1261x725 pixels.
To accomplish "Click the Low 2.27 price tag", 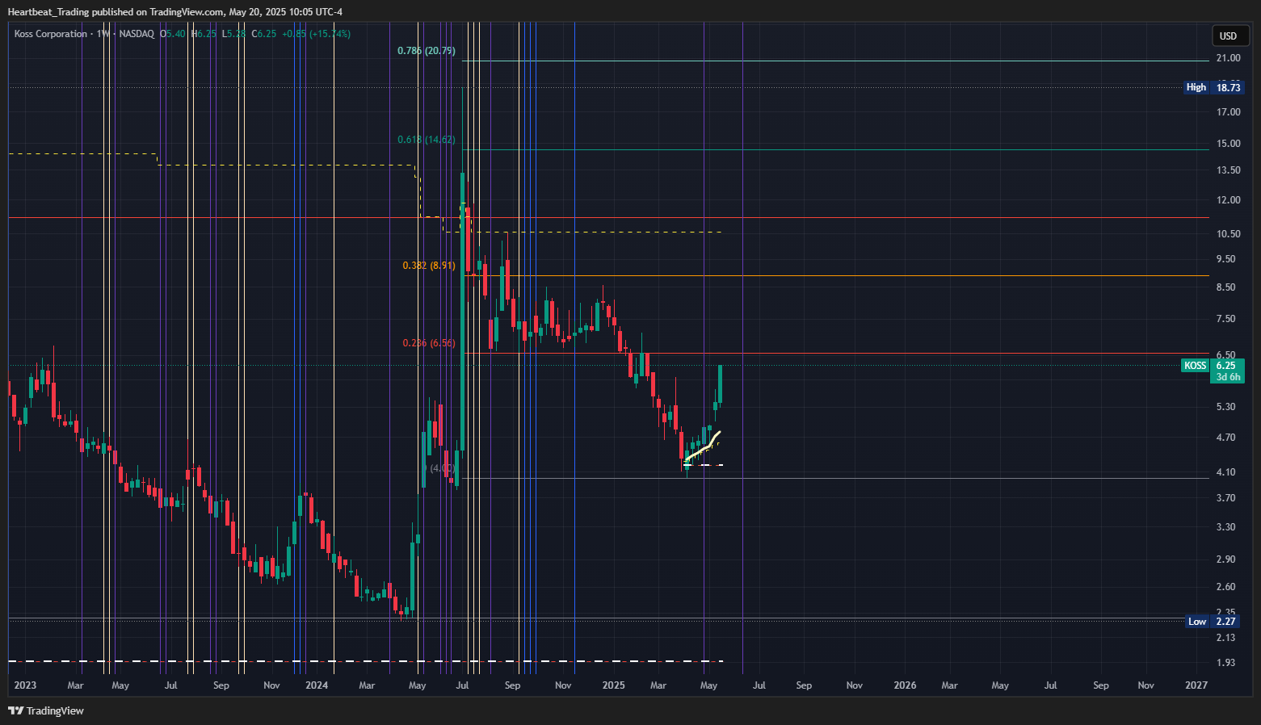I will point(1212,622).
